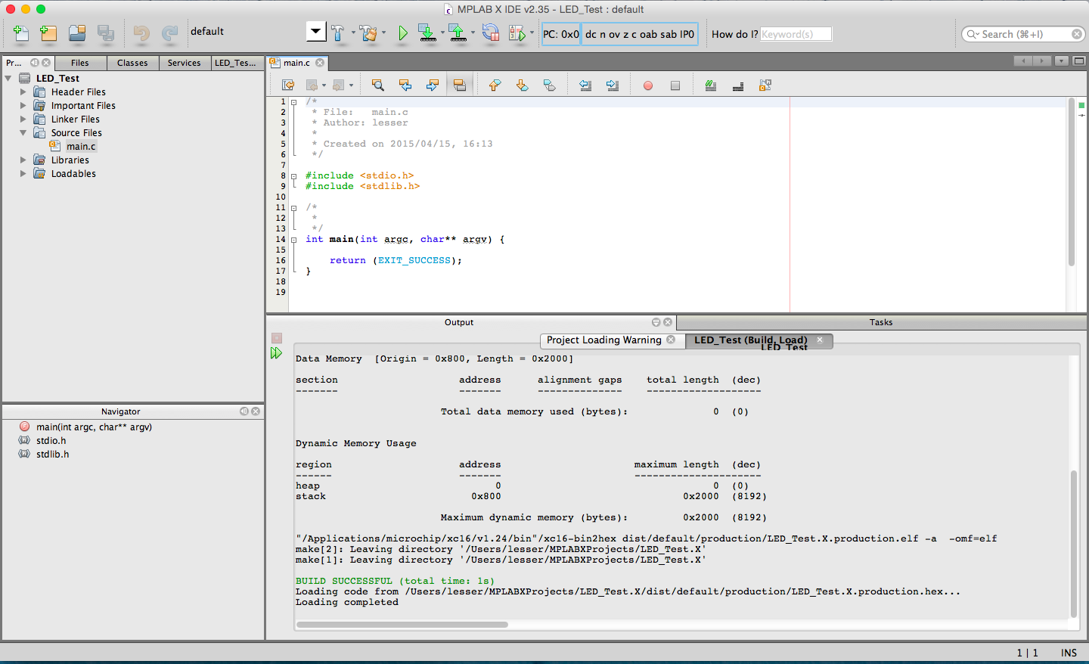Switch to the Files tab
Image resolution: width=1089 pixels, height=664 pixels.
tap(79, 63)
